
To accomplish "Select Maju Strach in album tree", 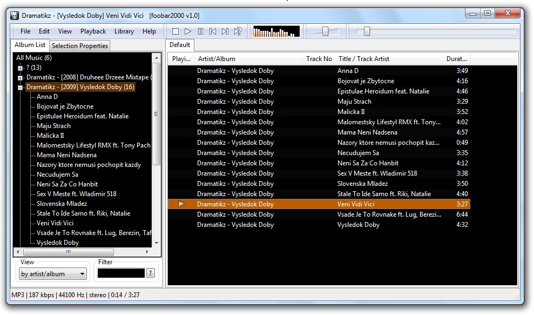I will (x=53, y=126).
